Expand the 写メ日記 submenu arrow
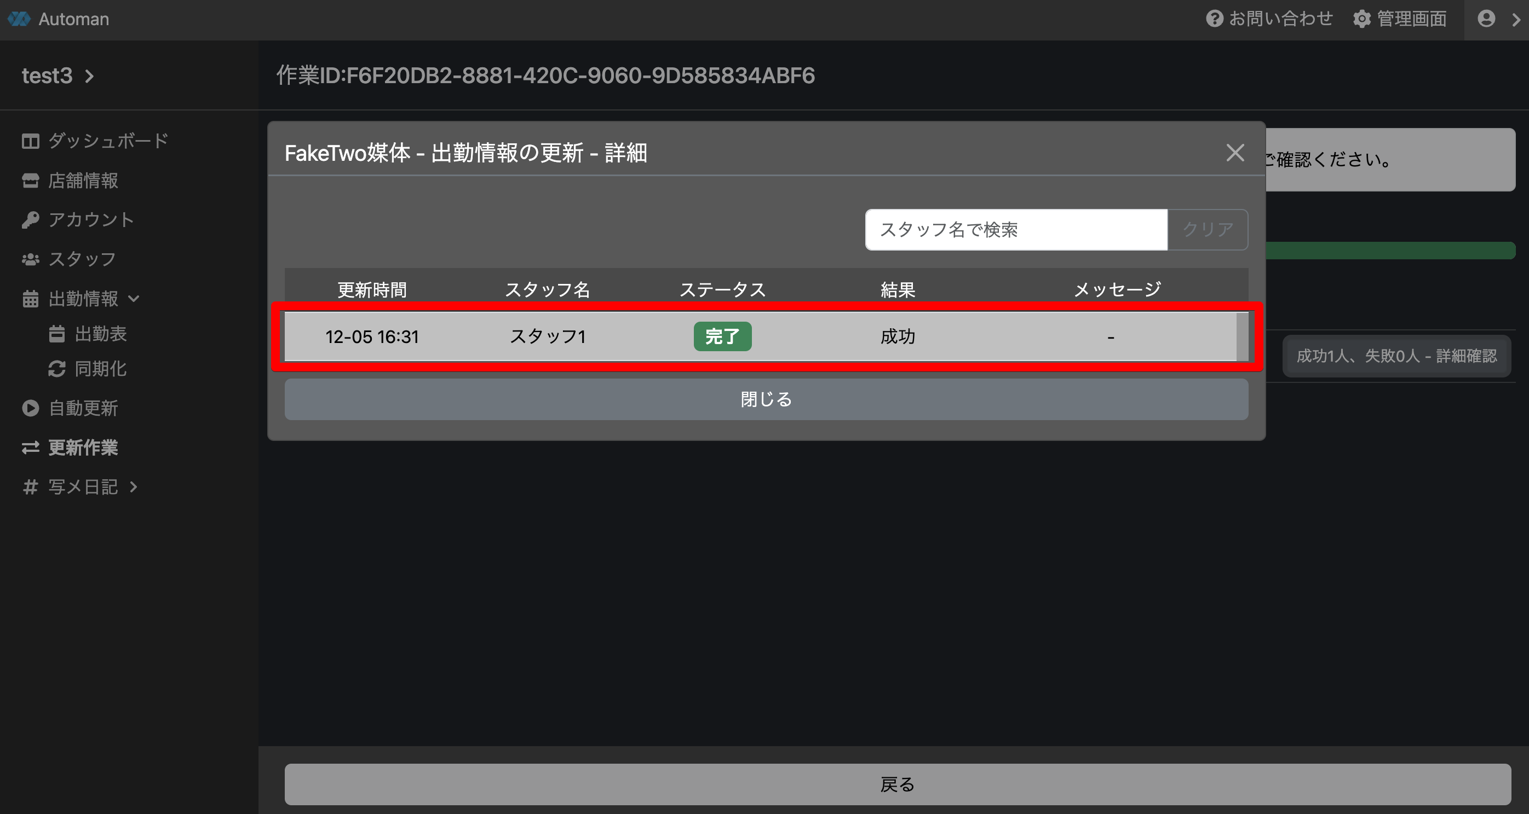This screenshot has height=814, width=1529. point(134,487)
